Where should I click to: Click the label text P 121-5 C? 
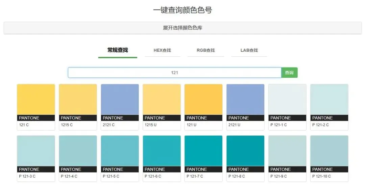pyautogui.click(x=111, y=176)
